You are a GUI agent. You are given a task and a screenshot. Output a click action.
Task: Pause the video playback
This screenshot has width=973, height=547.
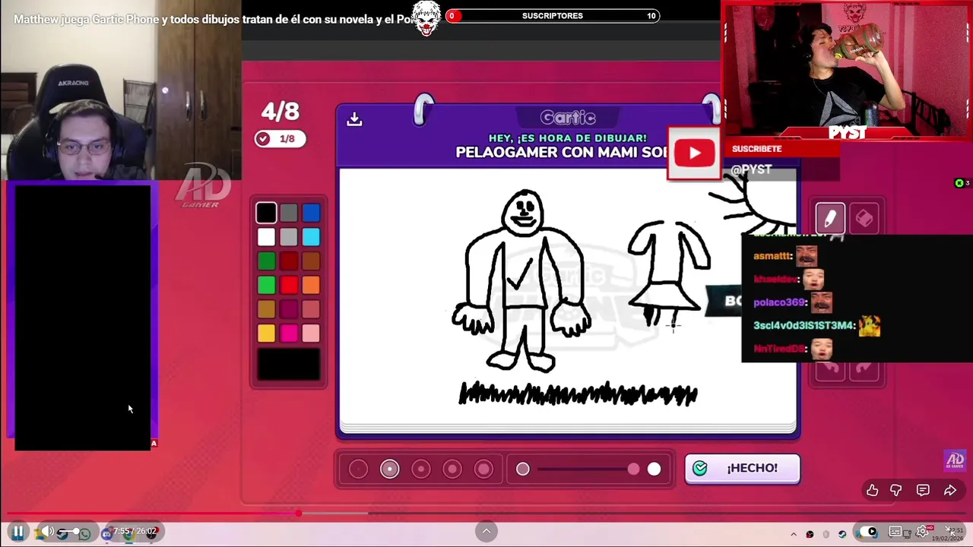(17, 532)
